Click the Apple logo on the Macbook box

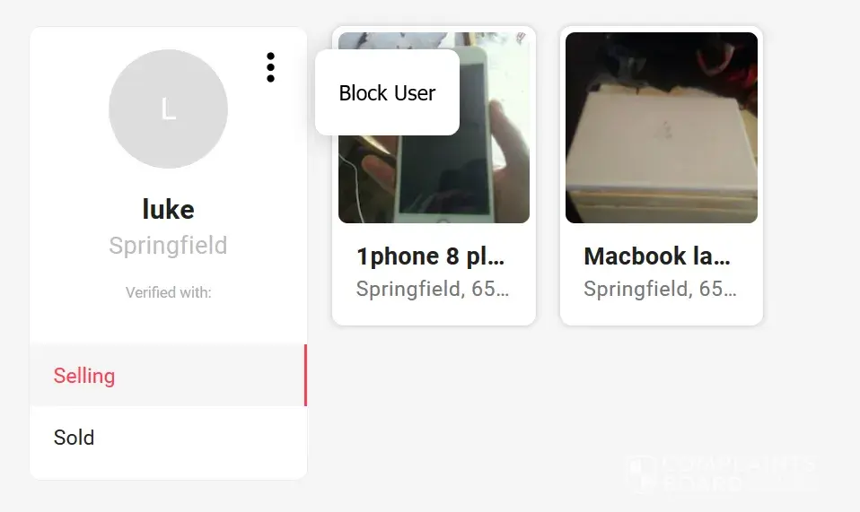pos(666,130)
